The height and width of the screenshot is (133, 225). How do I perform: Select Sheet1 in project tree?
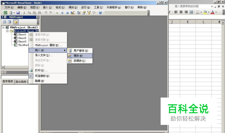click(22, 34)
